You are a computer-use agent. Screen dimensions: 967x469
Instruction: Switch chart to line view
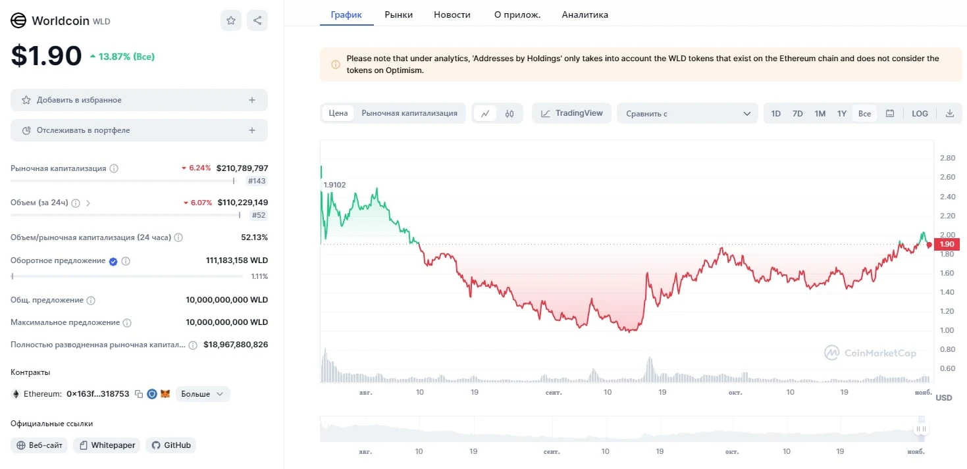(x=485, y=113)
